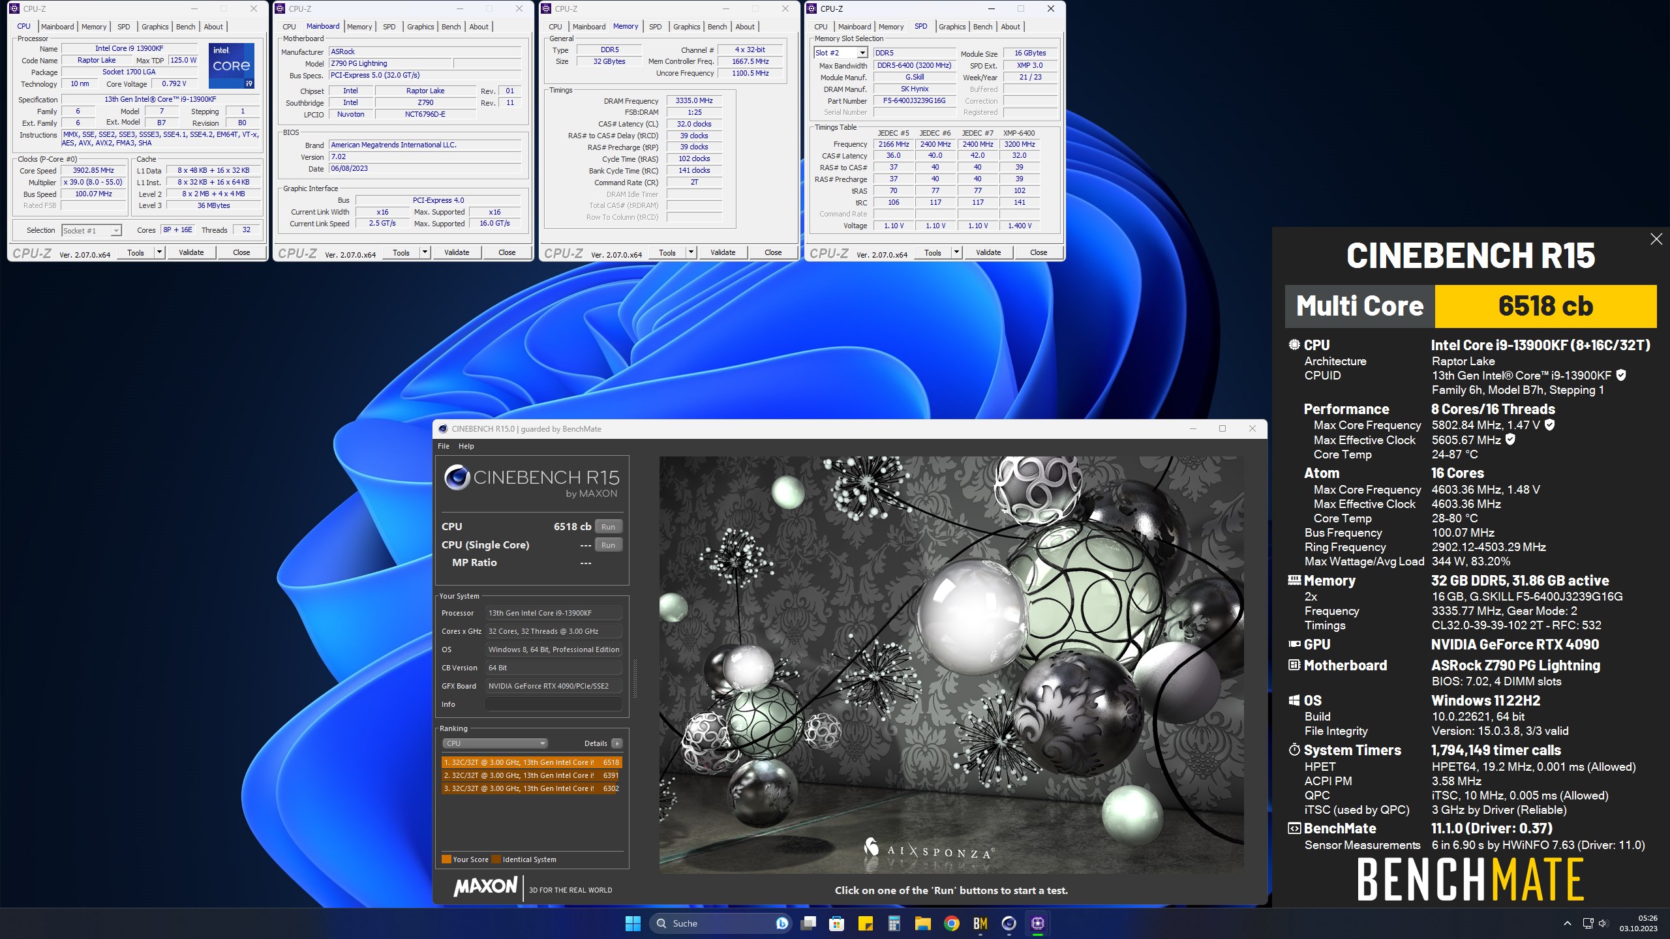Viewport: 1670px width, 939px height.
Task: Click the BIOS Version 7.02 field
Action: click(425, 157)
